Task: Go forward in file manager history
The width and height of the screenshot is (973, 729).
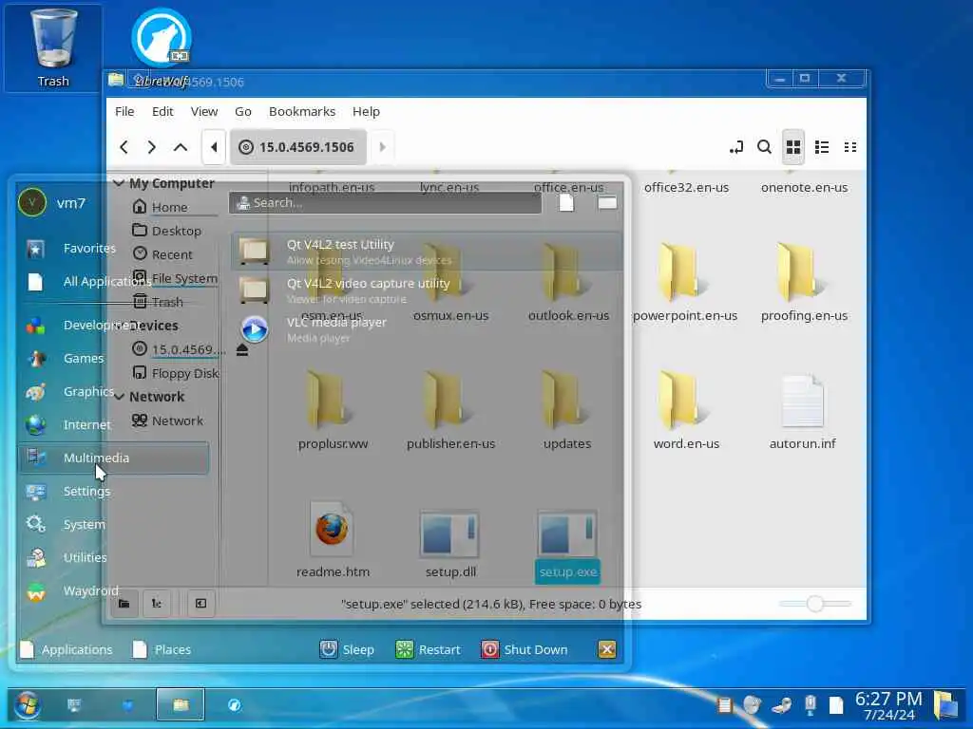Action: (x=151, y=147)
